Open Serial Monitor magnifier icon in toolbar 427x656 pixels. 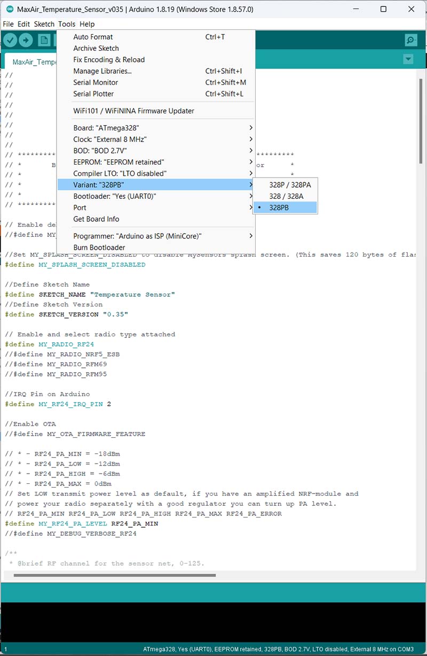pos(410,41)
